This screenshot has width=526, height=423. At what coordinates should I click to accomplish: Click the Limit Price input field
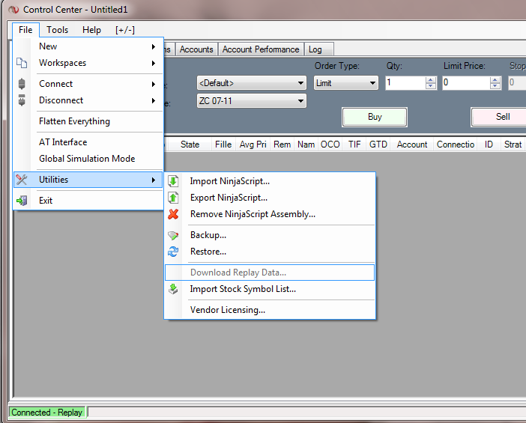coord(466,83)
